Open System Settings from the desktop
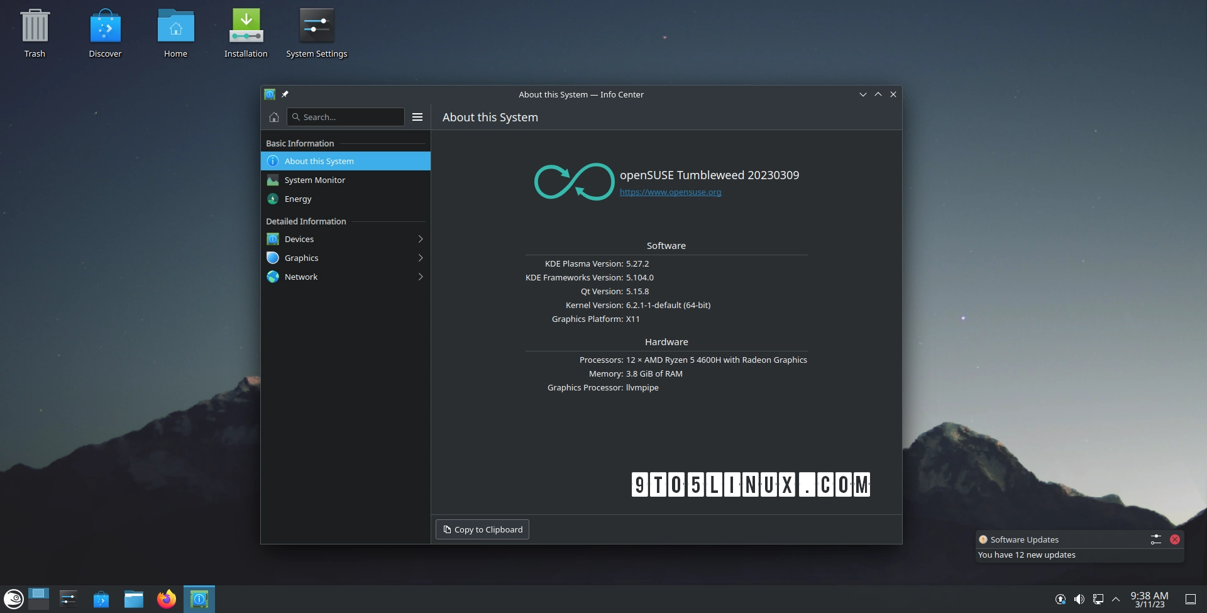Screen dimensions: 1207x613 (316, 25)
